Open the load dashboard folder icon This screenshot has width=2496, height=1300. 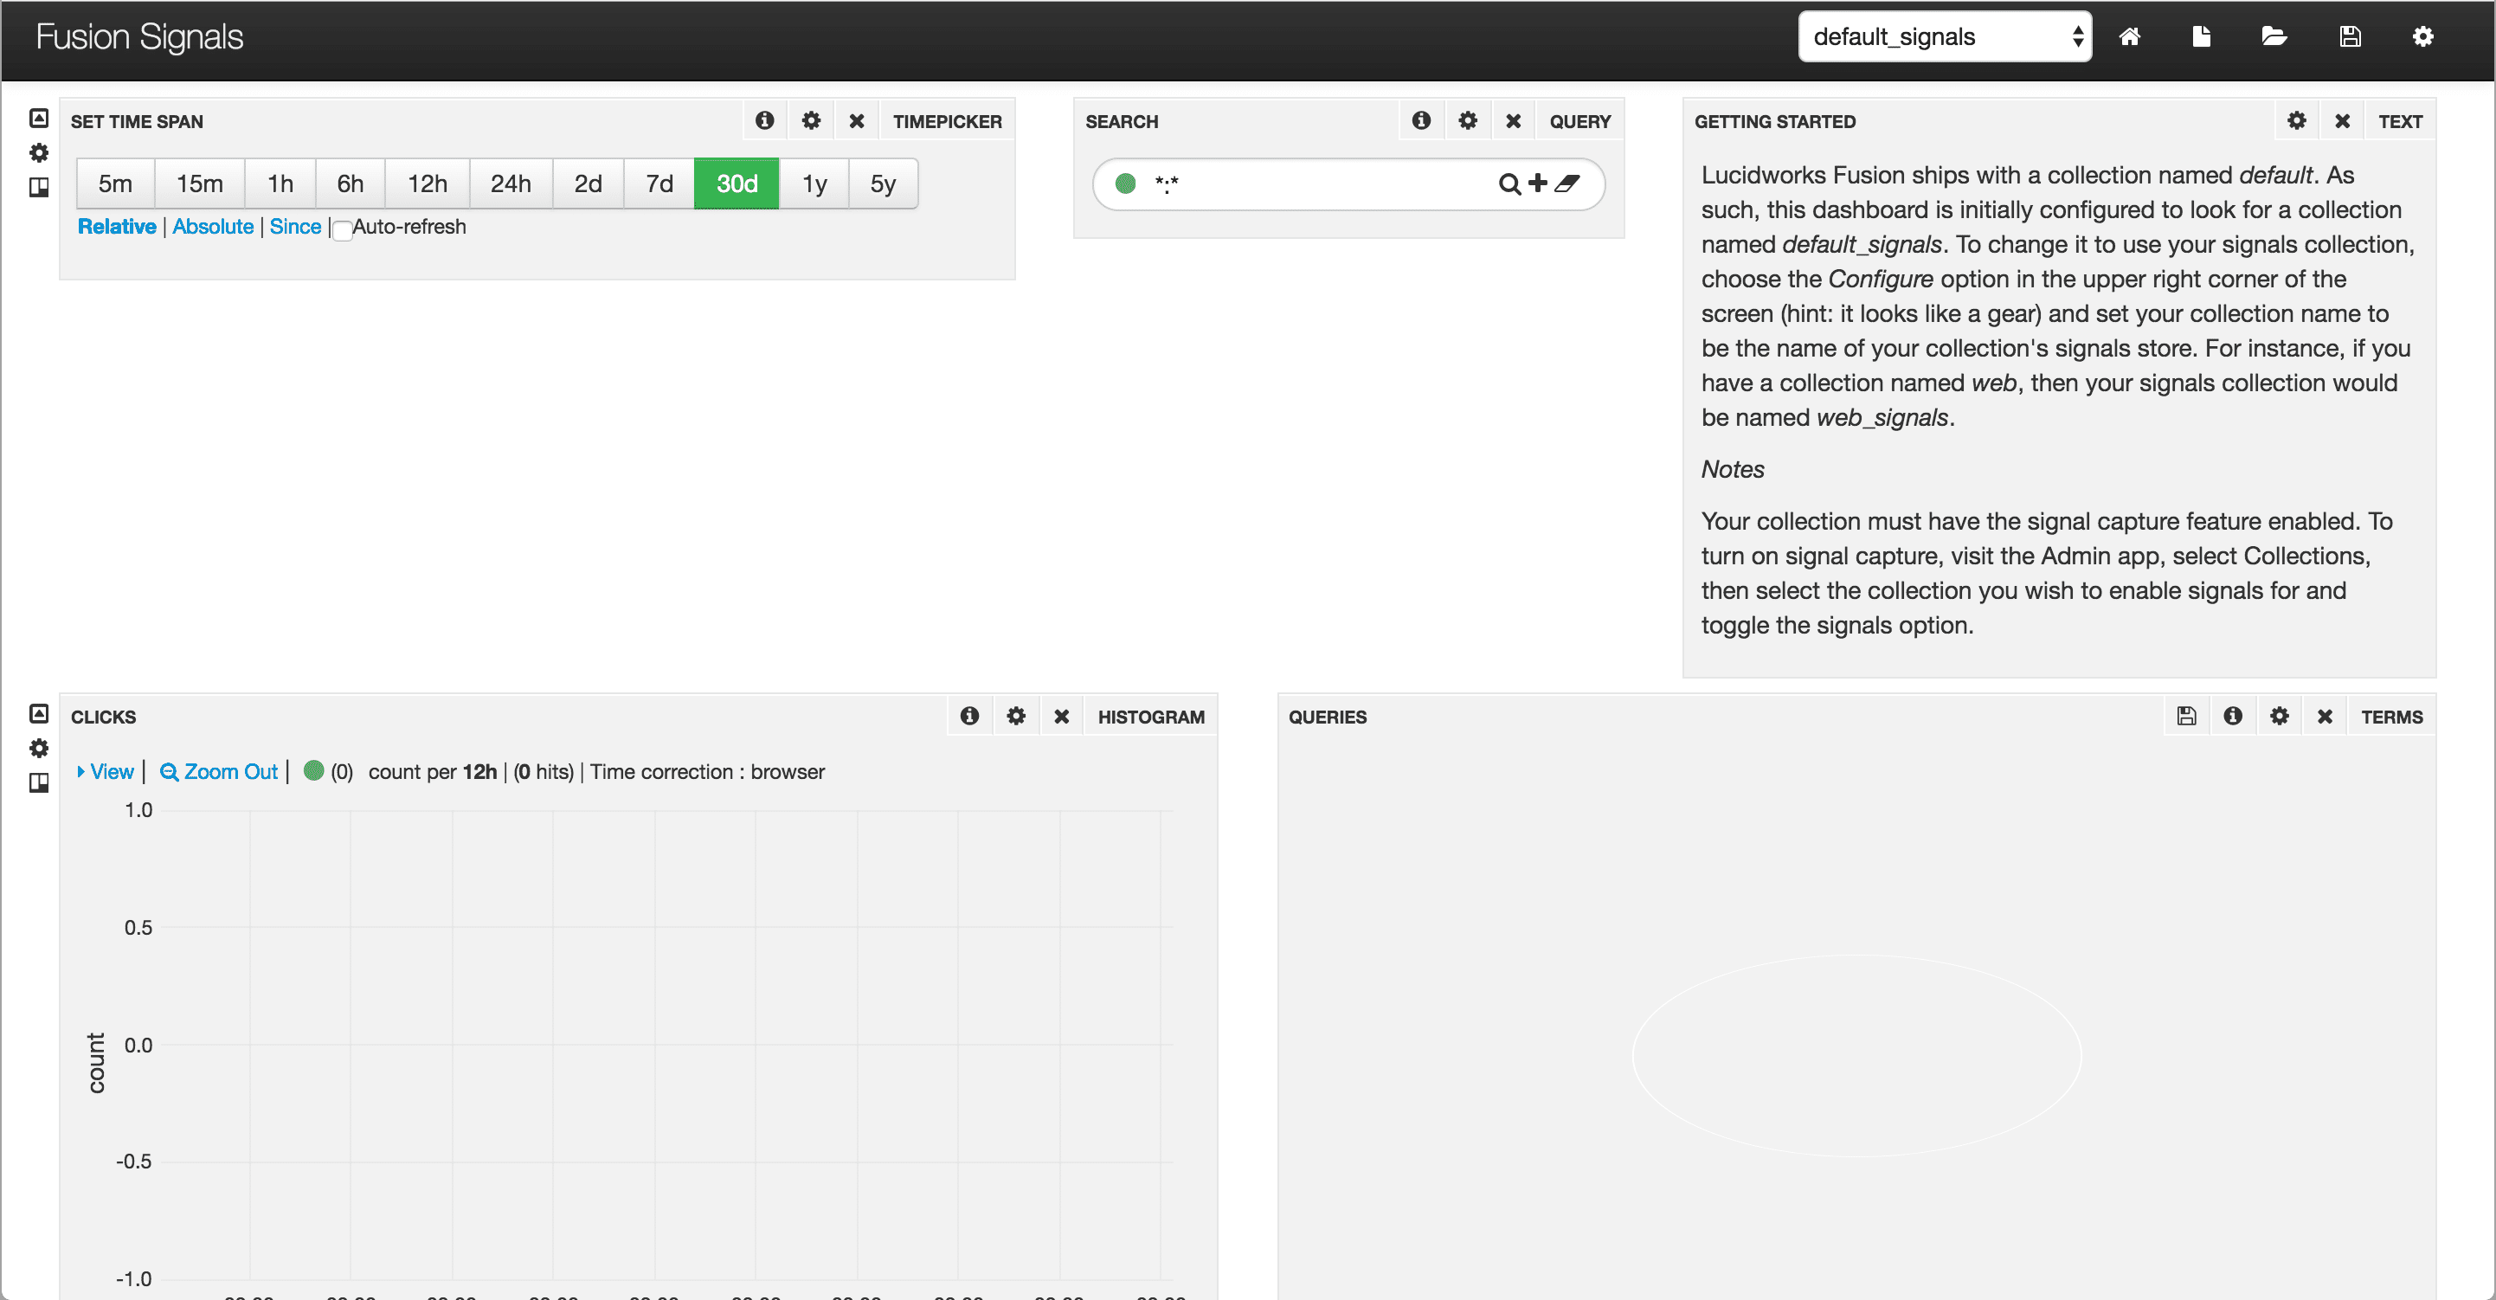click(2274, 37)
